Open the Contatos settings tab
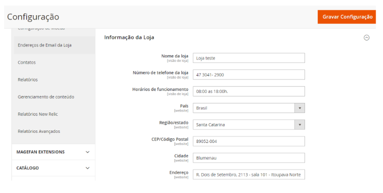Image resolution: width=383 pixels, height=193 pixels. tap(27, 62)
